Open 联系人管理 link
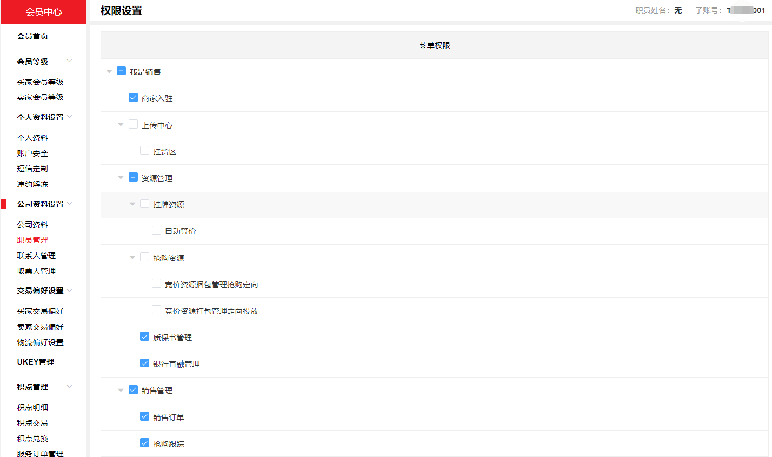 [36, 256]
